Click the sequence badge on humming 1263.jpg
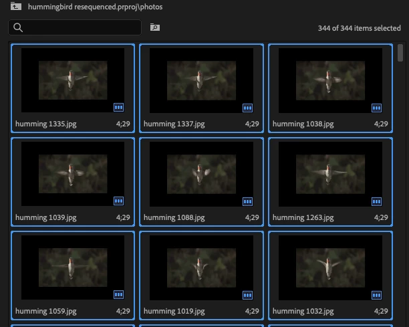The image size is (409, 327). [x=376, y=201]
